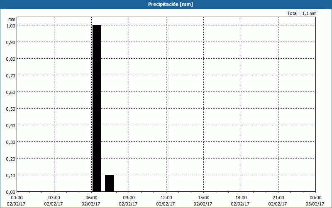This screenshot has width=332, height=208.
Task: Click the 0,00 y-axis value
Action: click(11, 192)
